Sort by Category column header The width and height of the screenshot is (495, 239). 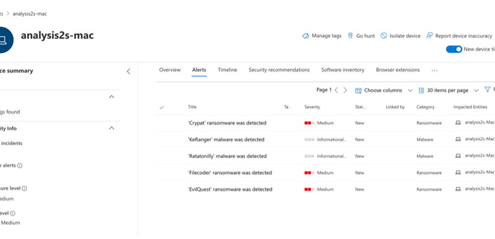tap(426, 107)
